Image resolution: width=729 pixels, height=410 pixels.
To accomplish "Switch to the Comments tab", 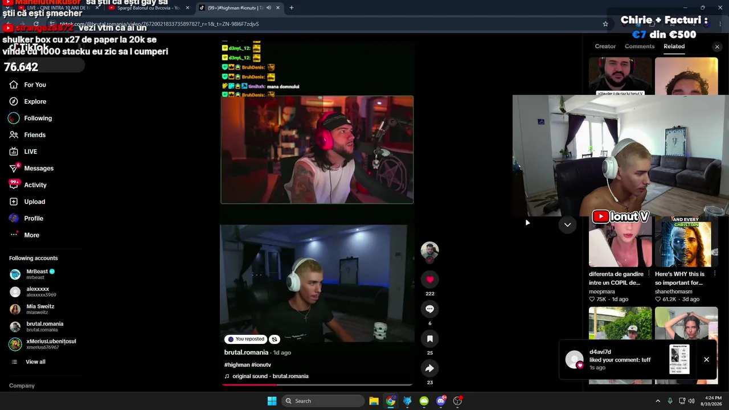I will 640,47.
